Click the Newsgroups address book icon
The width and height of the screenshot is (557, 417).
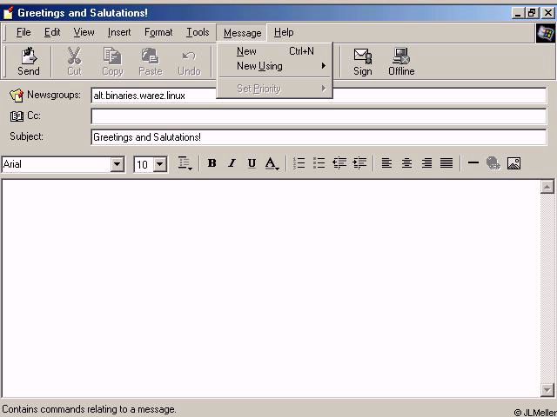17,95
